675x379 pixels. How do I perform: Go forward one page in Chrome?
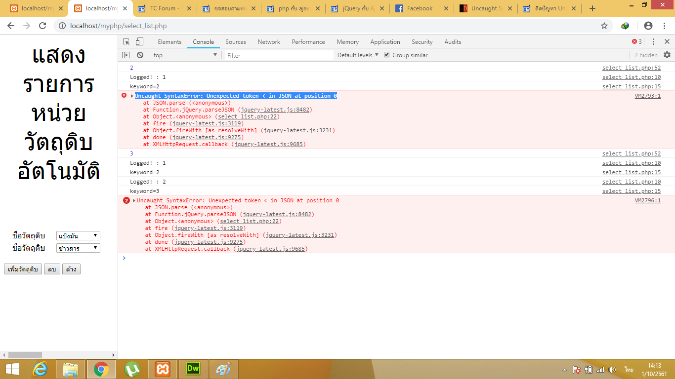pos(27,26)
